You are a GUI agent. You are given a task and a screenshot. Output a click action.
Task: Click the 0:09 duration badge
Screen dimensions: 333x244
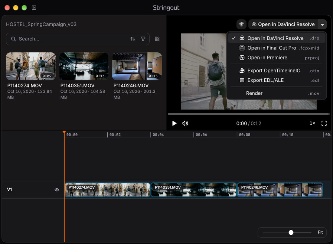coord(47,76)
